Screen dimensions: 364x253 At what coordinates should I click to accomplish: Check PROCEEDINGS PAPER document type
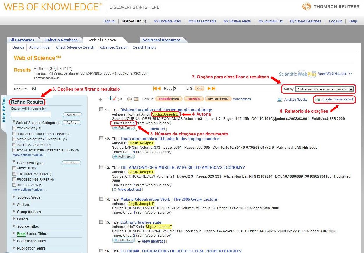click(x=14, y=179)
